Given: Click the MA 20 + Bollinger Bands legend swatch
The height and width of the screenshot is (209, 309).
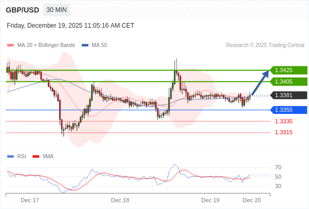Looking at the screenshot, I should (10, 45).
